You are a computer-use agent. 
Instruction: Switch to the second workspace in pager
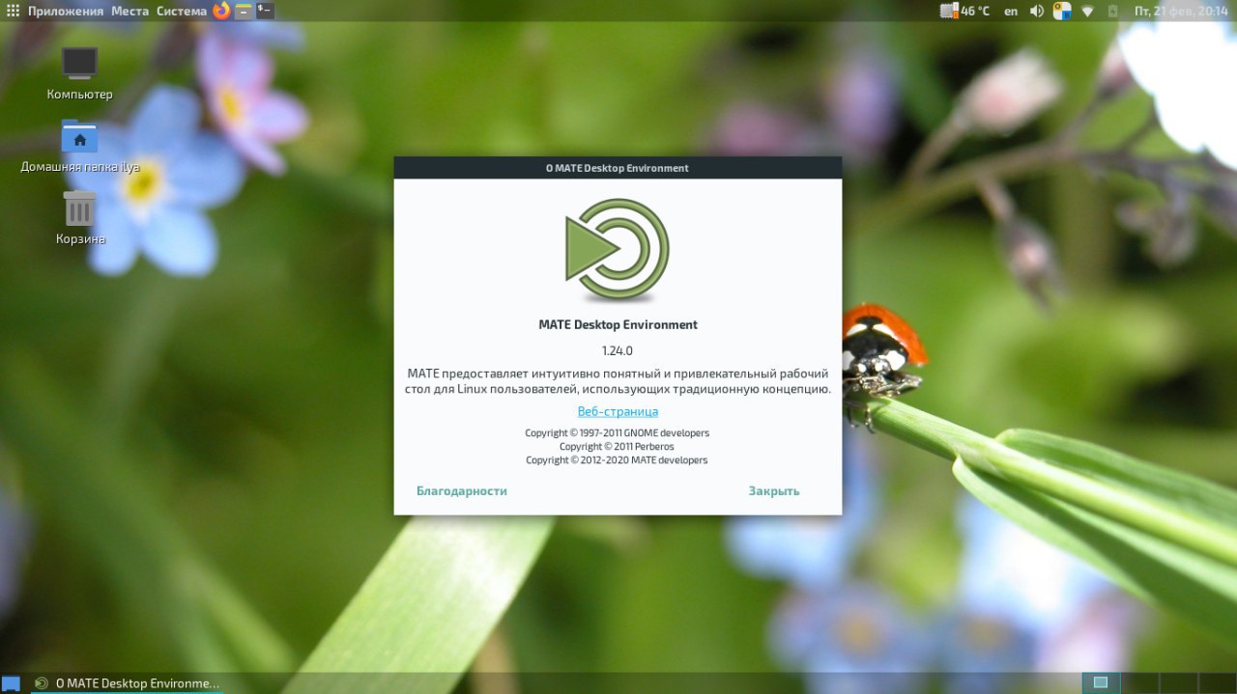(1139, 682)
